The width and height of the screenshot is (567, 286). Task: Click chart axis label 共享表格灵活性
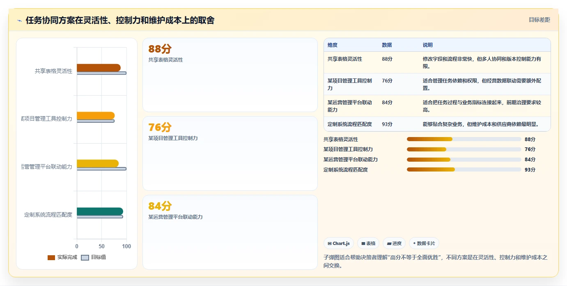[53, 71]
